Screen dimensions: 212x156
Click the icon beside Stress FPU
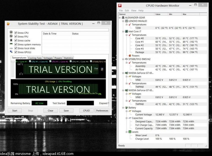coord(11,36)
